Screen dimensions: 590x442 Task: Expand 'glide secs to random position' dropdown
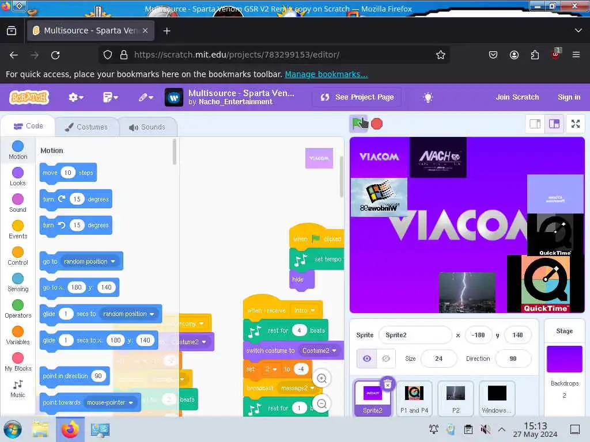pyautogui.click(x=152, y=314)
